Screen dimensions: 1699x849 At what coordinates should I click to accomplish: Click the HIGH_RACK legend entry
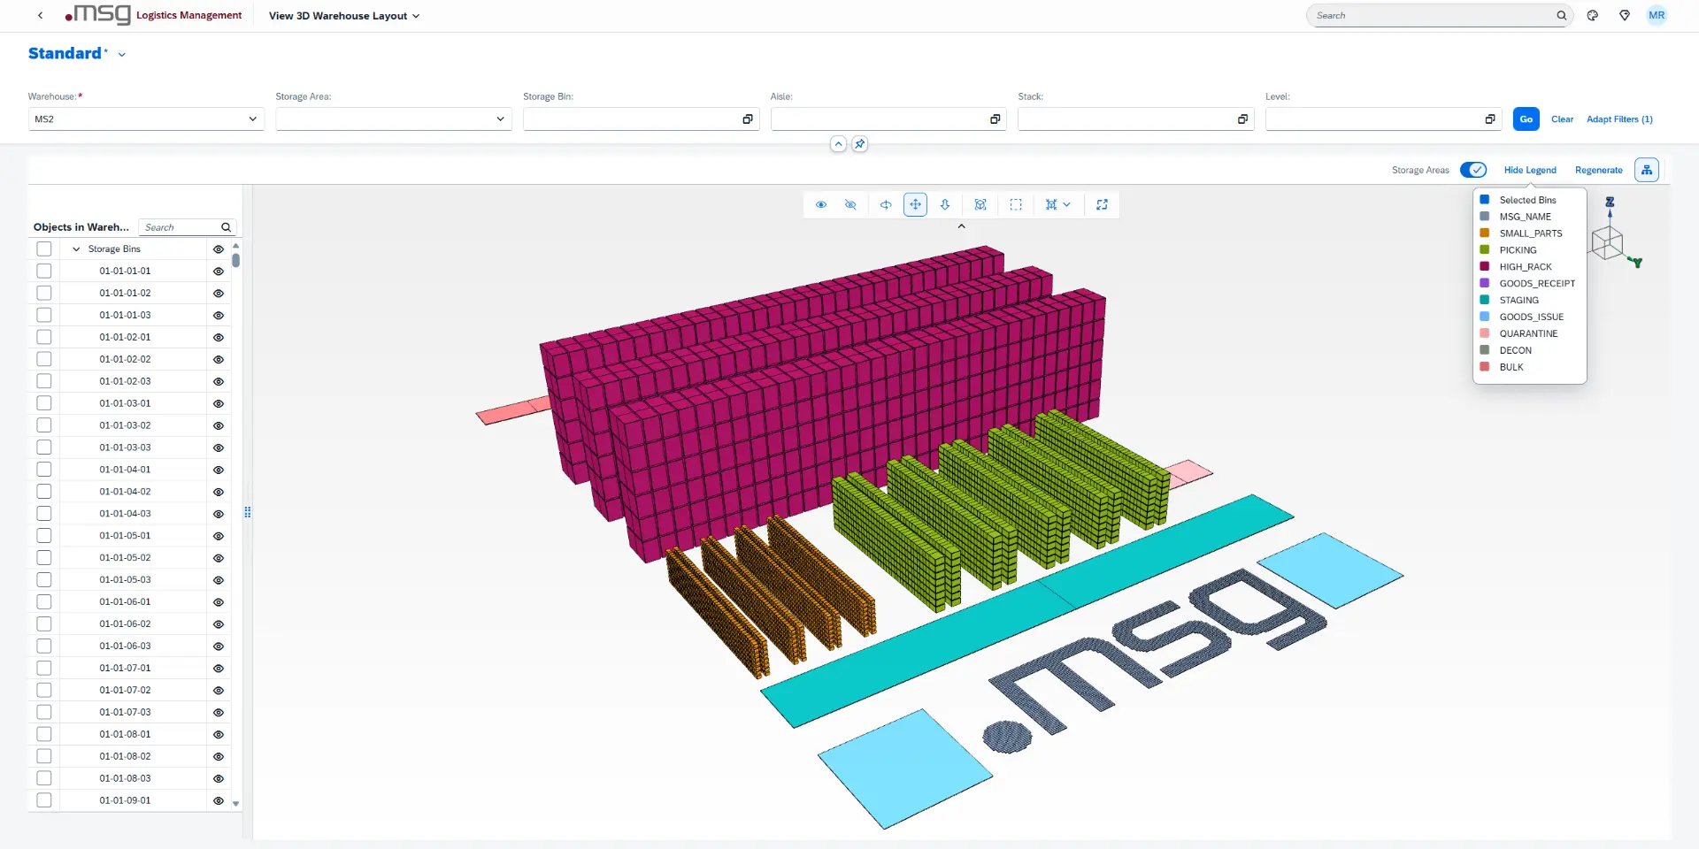pyautogui.click(x=1526, y=267)
